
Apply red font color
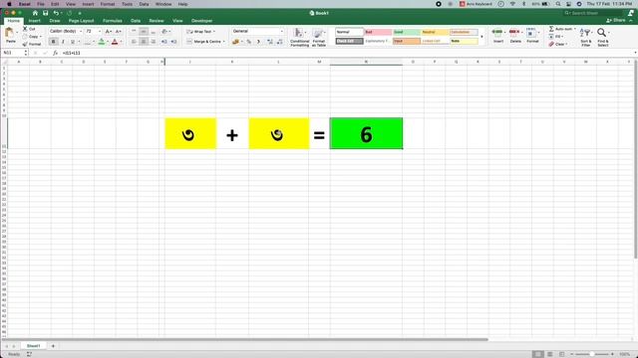pyautogui.click(x=115, y=42)
